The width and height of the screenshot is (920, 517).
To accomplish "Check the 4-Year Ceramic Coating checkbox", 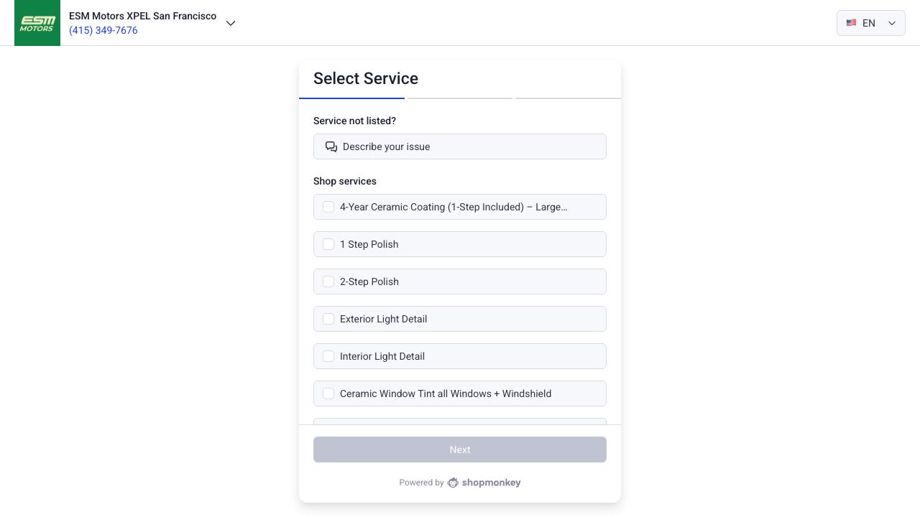I will pos(328,207).
